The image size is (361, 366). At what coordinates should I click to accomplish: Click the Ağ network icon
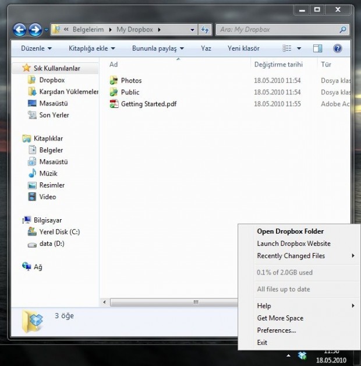tap(26, 266)
